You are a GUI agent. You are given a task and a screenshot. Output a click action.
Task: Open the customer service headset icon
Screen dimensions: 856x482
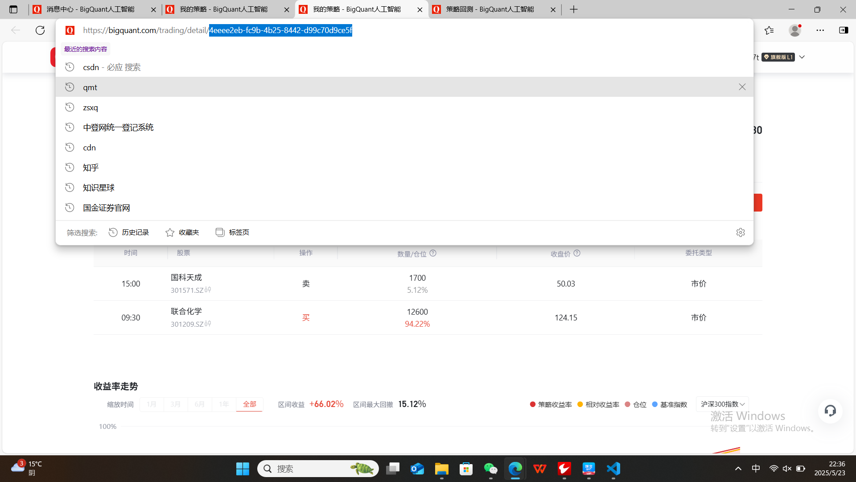[x=830, y=411]
